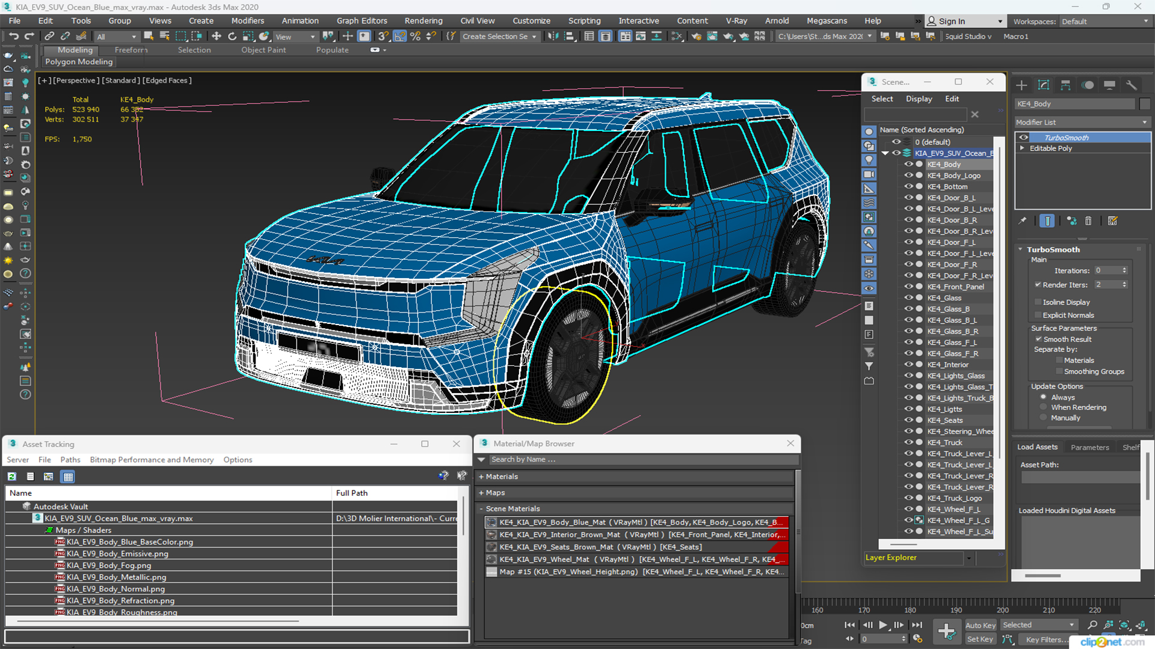Enable the Isoline Display checkbox
The image size is (1155, 649).
point(1038,302)
